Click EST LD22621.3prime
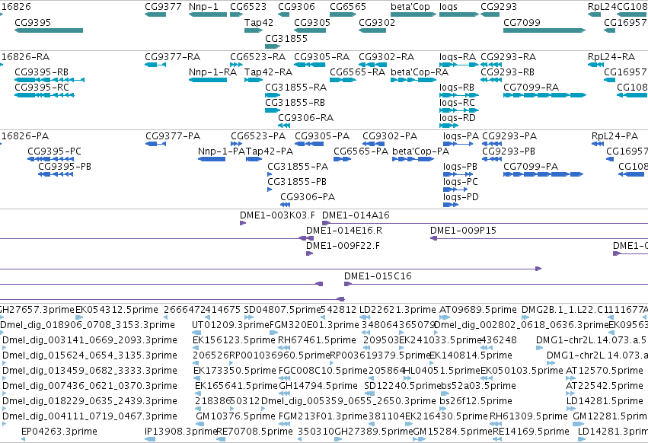 point(365,317)
